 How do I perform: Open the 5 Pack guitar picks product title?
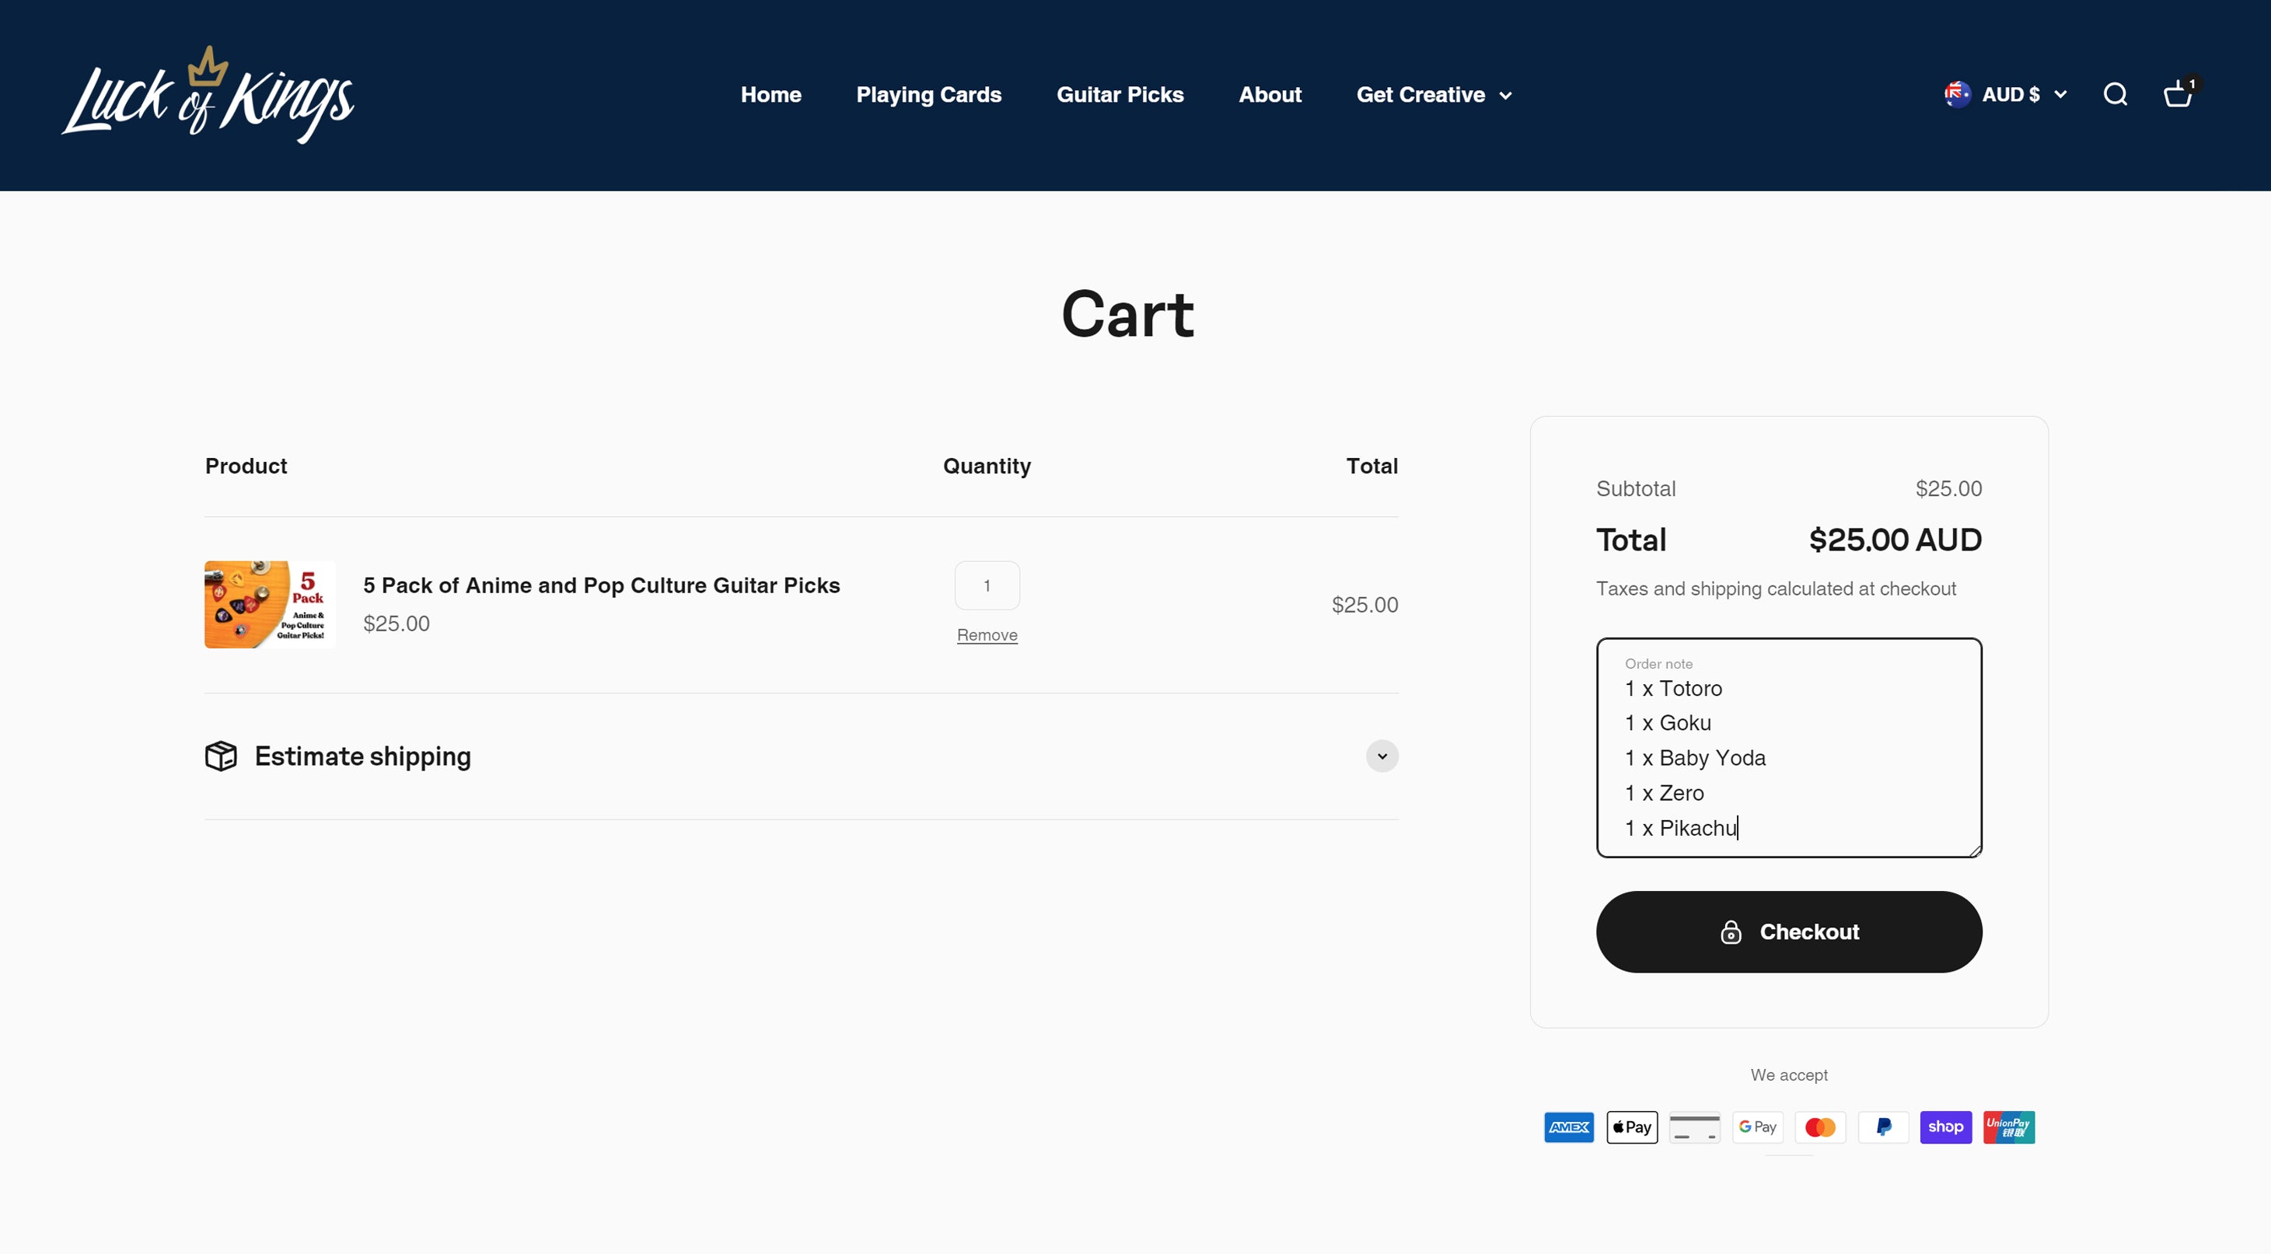pyautogui.click(x=601, y=585)
